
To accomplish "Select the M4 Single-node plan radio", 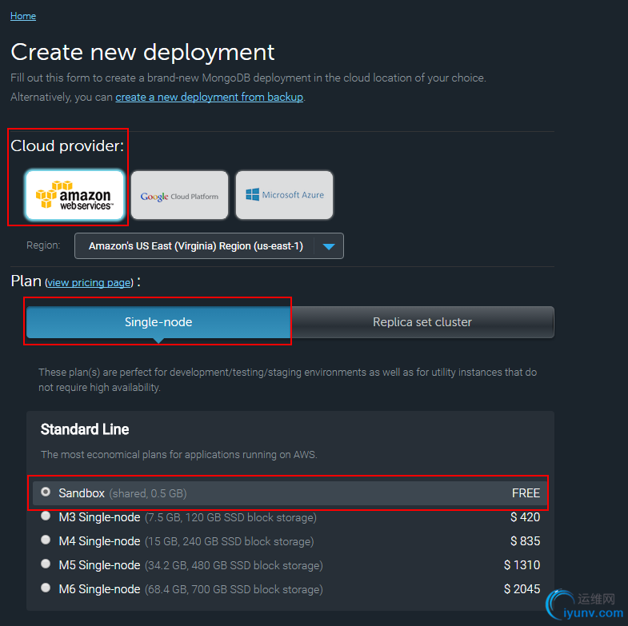I will 46,540.
